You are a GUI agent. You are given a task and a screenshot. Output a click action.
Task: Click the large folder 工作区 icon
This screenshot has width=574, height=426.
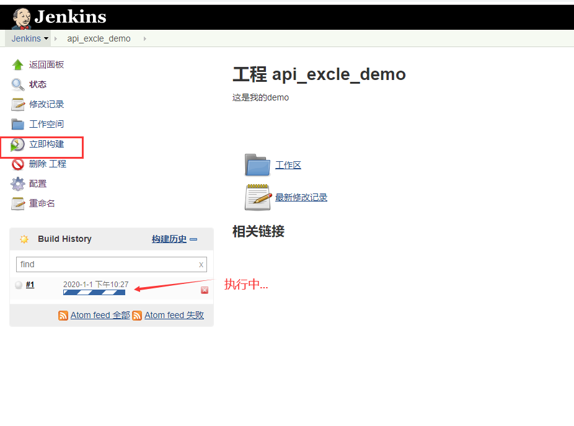pyautogui.click(x=258, y=165)
